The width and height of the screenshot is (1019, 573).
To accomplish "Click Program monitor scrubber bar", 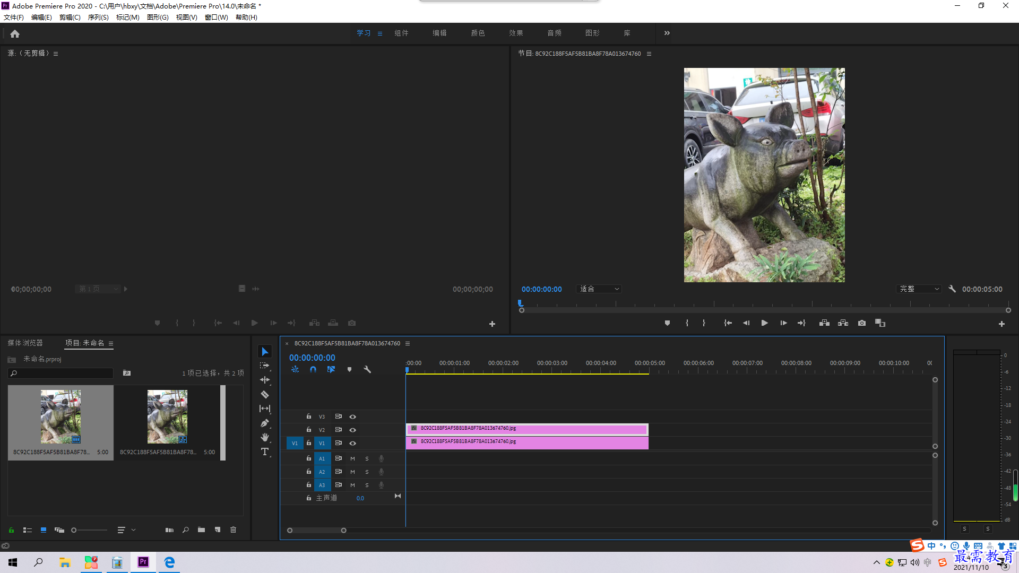I will click(765, 310).
